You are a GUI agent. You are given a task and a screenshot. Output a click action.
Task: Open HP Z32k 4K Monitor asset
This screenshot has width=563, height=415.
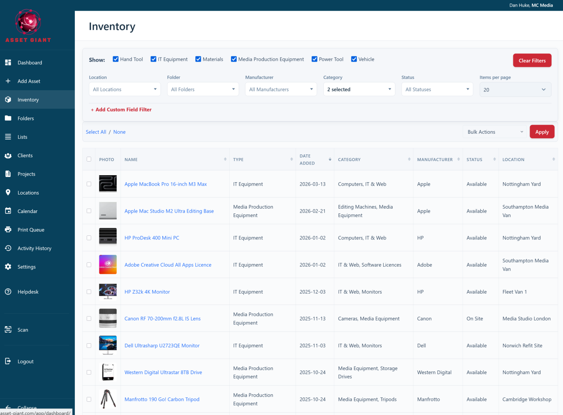click(147, 292)
